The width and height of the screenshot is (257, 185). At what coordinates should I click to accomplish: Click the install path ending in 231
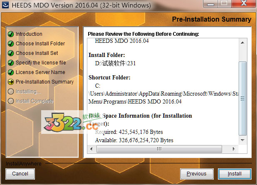point(115,63)
